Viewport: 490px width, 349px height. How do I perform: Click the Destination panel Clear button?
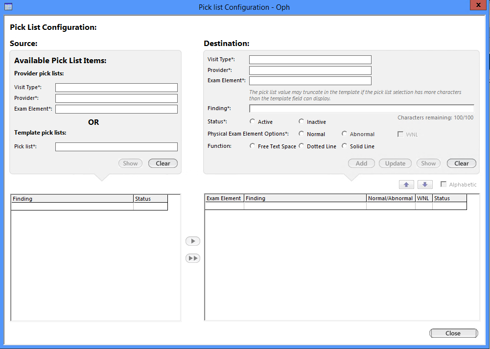461,163
